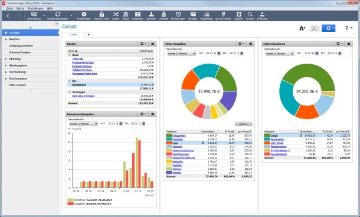
Task: Go back with the left arrow button
Action: pyautogui.click(x=8, y=16)
